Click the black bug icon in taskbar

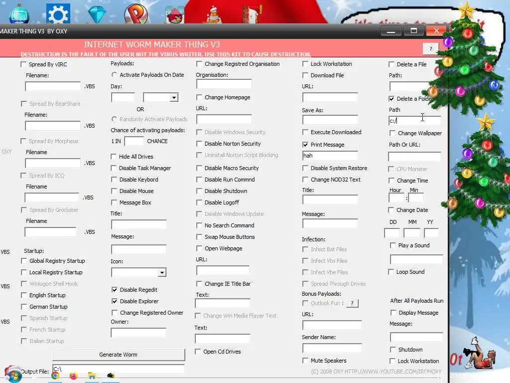pyautogui.click(x=111, y=376)
